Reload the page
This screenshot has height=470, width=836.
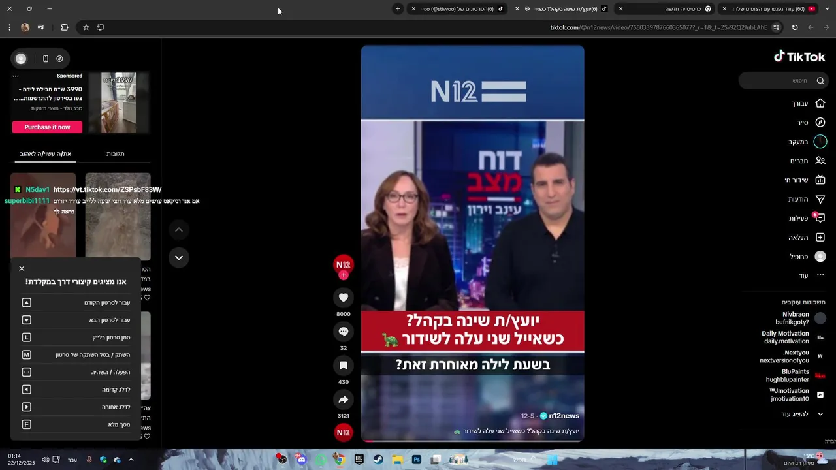tap(795, 27)
